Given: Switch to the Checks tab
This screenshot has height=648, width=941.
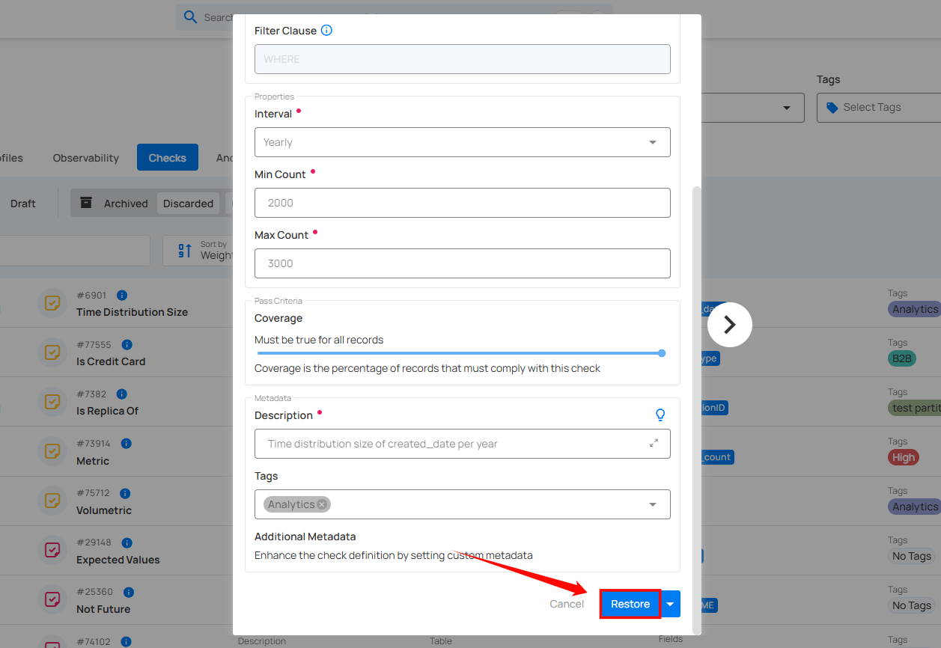Looking at the screenshot, I should [168, 158].
